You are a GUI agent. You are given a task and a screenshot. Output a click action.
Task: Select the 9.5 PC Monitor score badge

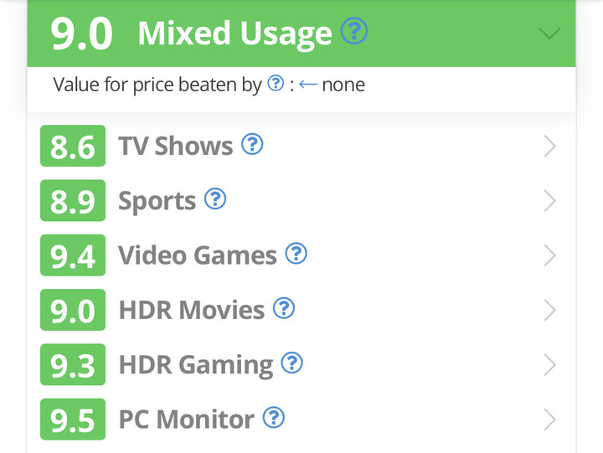tap(73, 420)
